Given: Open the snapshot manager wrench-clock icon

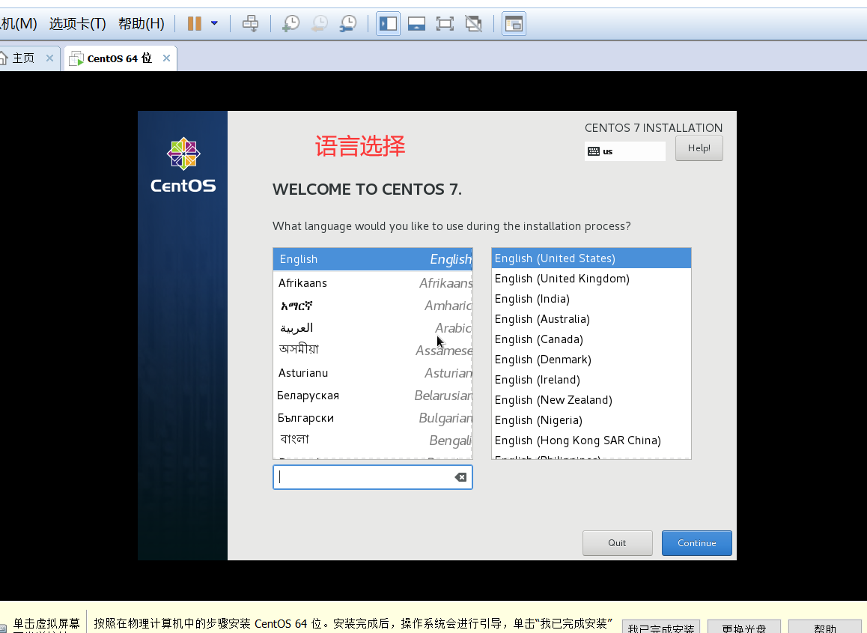Looking at the screenshot, I should pos(348,24).
